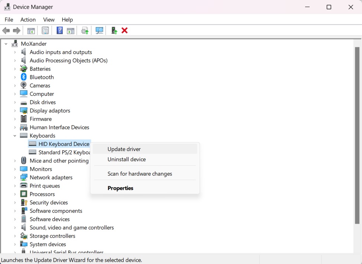Click the red X Uninstall device icon
The height and width of the screenshot is (264, 362).
pos(125,30)
